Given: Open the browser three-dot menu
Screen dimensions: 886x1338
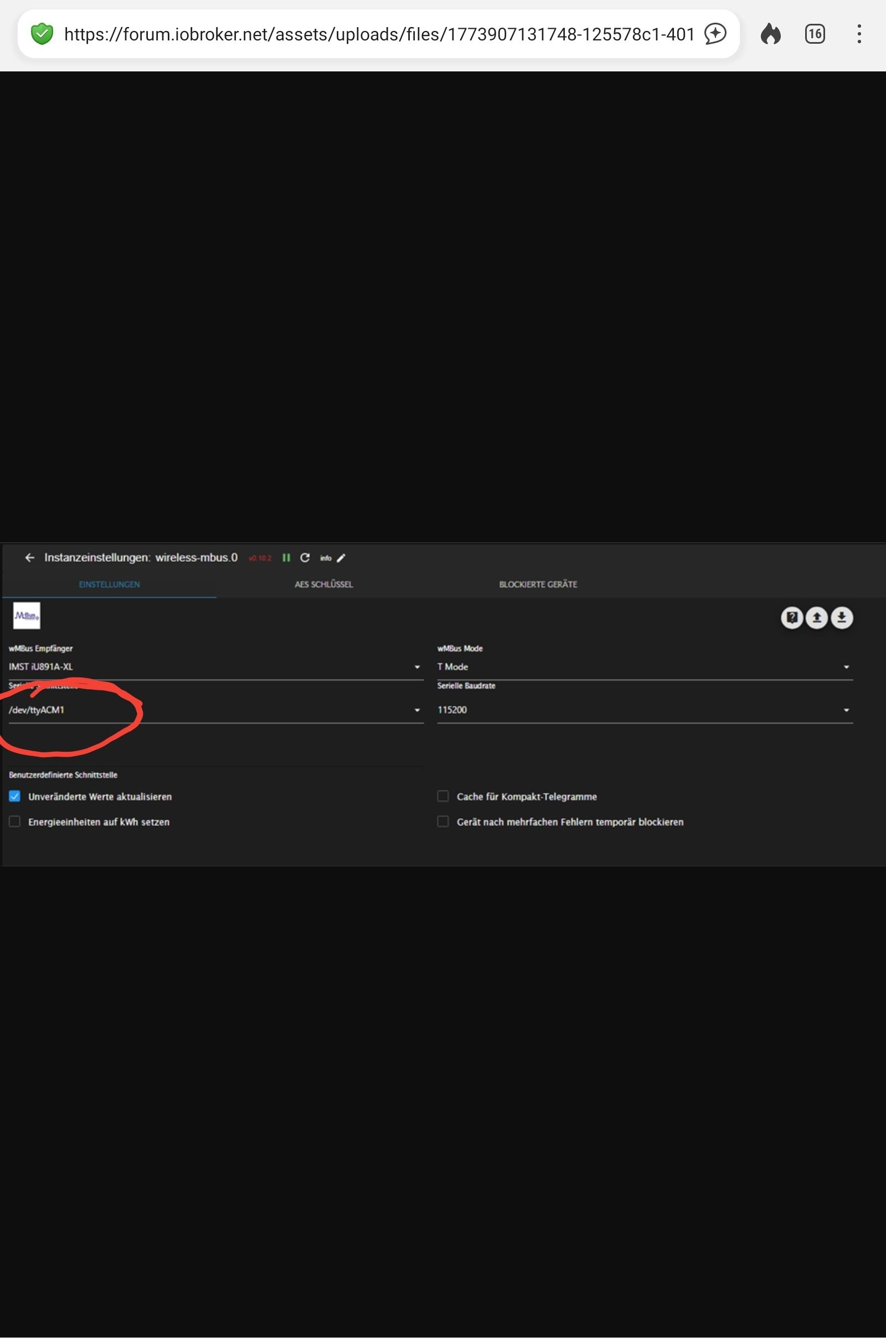Looking at the screenshot, I should click(859, 34).
